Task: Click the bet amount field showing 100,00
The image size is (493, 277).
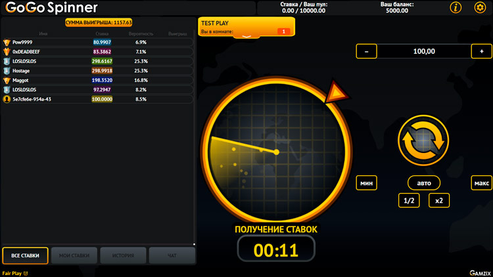Action: [x=424, y=51]
